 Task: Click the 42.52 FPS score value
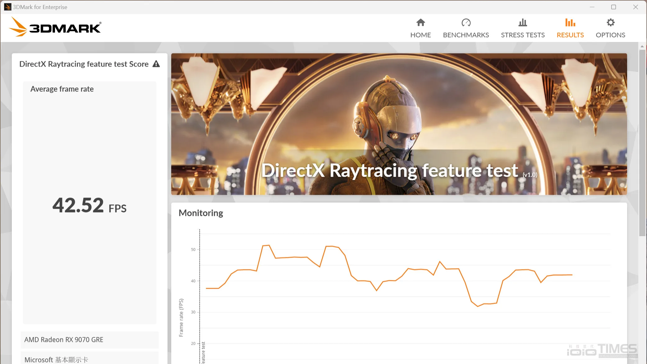(x=89, y=206)
